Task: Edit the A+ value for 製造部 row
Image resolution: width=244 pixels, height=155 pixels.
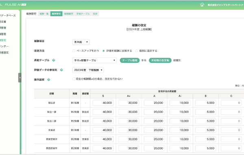Action: coord(129,103)
